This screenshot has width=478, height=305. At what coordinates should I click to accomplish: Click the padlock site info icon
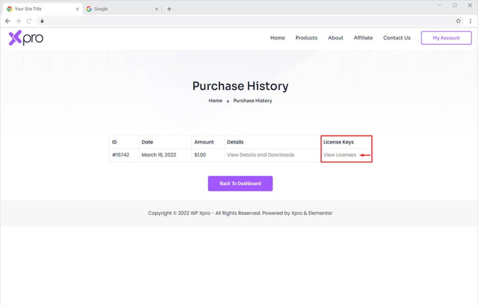pos(42,21)
